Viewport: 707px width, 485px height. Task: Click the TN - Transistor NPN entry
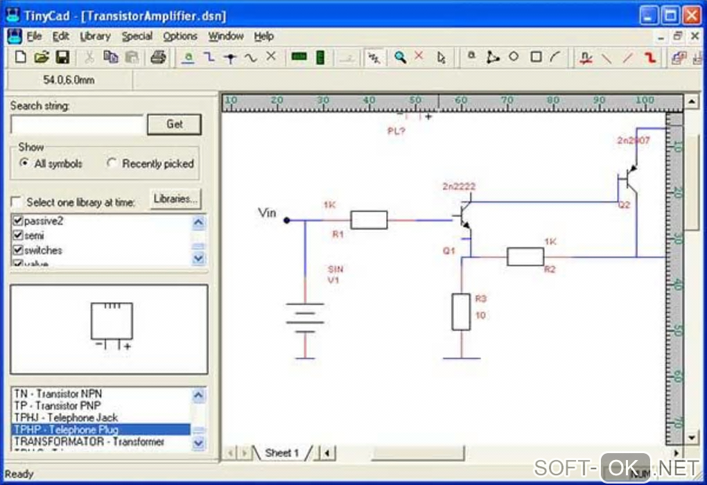pyautogui.click(x=101, y=394)
